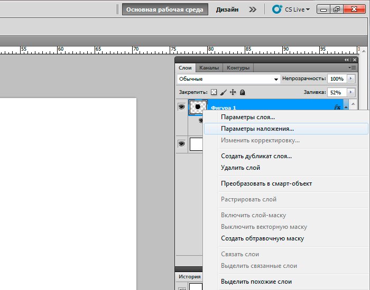Viewport: 370px width, 290px height.
Task: Choose Параметры наложения from context menu
Action: coord(257,128)
